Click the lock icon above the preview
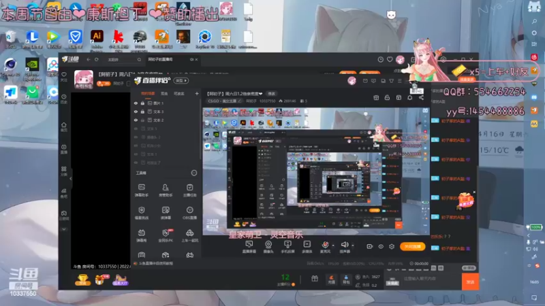 point(387,98)
